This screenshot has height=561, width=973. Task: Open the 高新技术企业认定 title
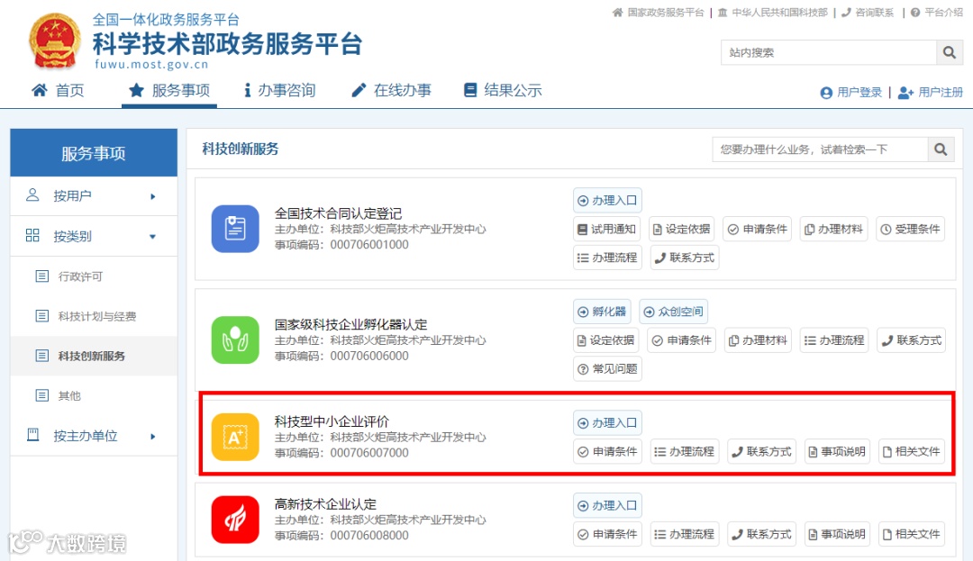[325, 504]
